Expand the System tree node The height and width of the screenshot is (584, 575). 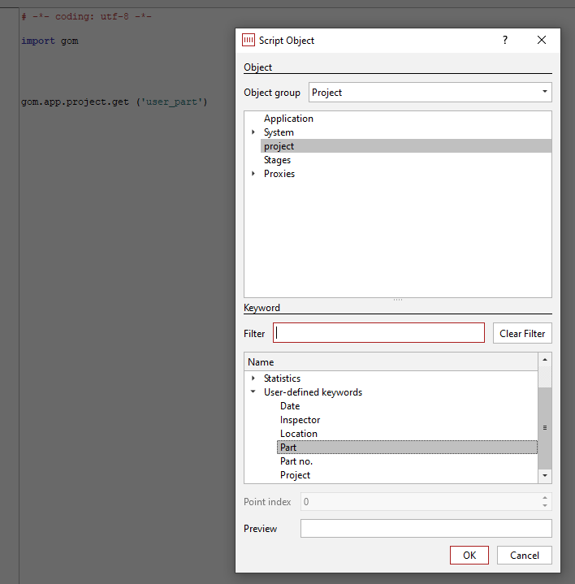pyautogui.click(x=253, y=132)
